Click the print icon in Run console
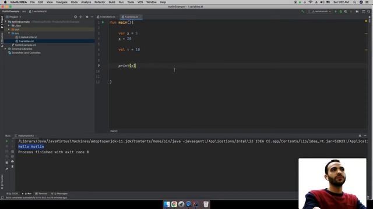Viewport: 373px width, 209px height. [x=12, y=161]
